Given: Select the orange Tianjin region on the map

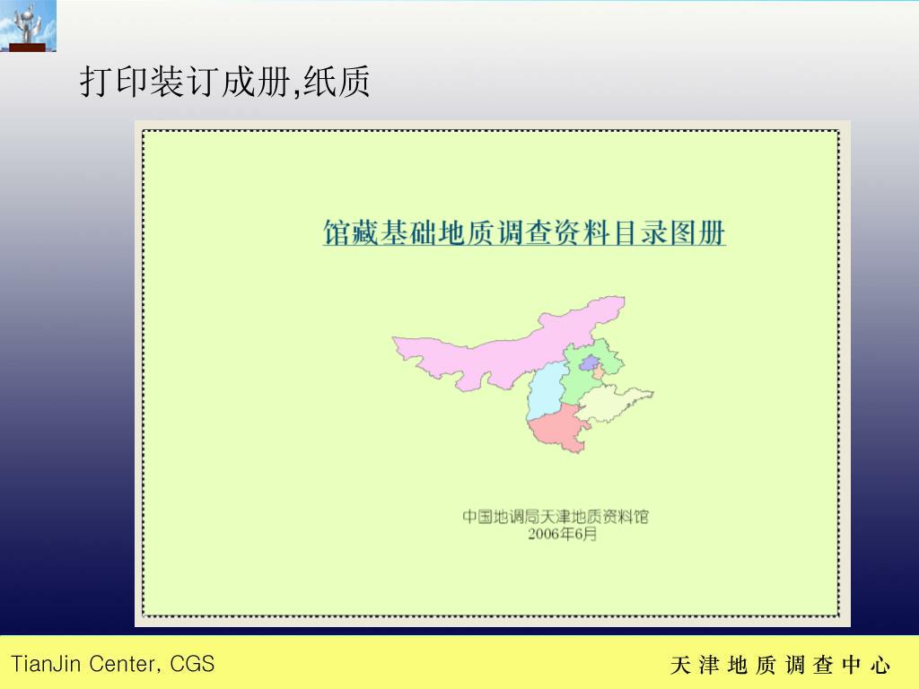Looking at the screenshot, I should coord(599,372).
